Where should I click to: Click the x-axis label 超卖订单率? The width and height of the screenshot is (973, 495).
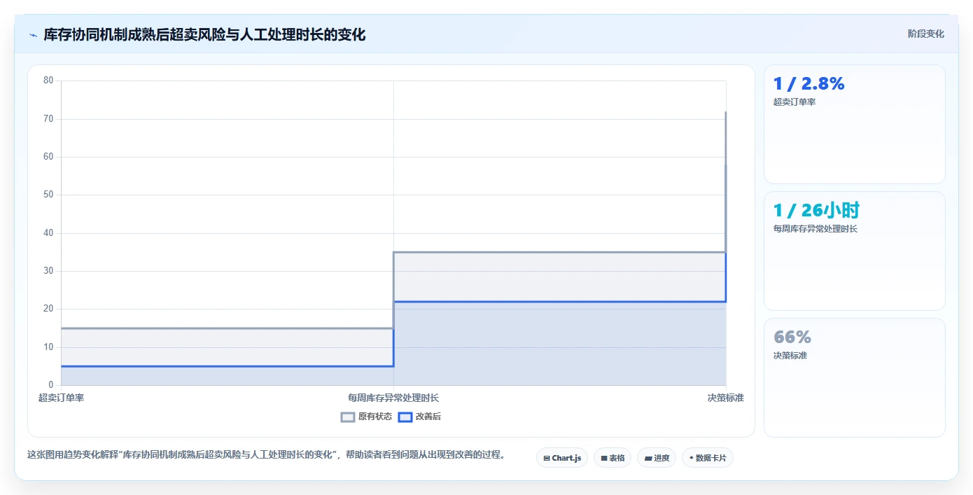(x=61, y=398)
